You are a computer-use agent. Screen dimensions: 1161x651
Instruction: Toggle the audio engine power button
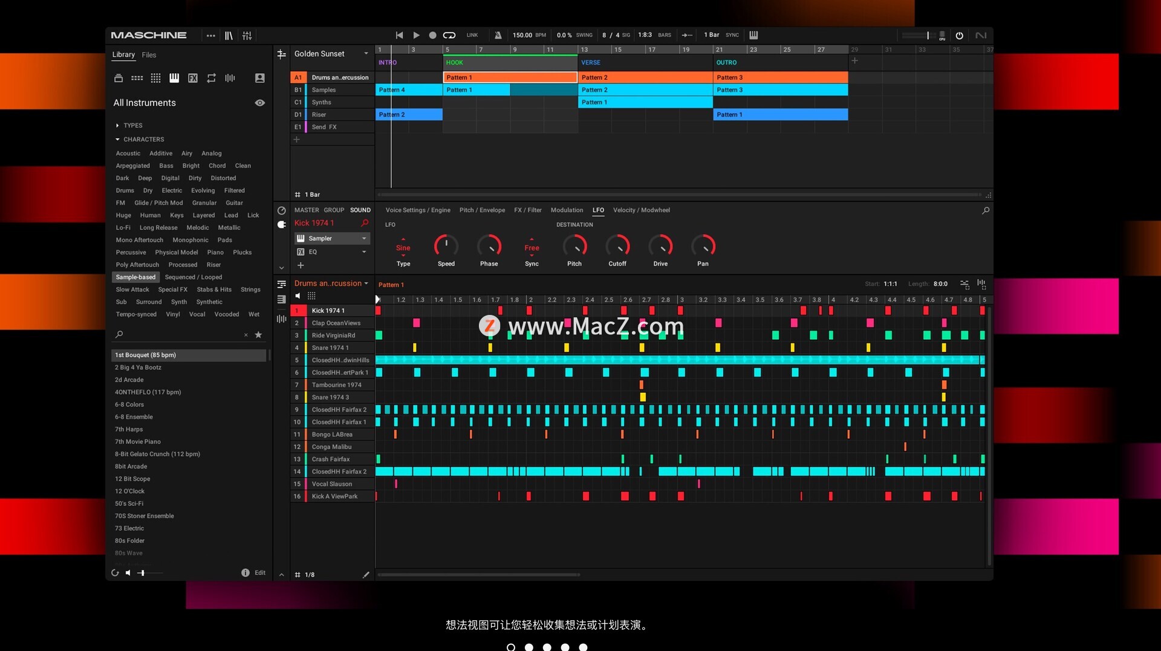(959, 36)
